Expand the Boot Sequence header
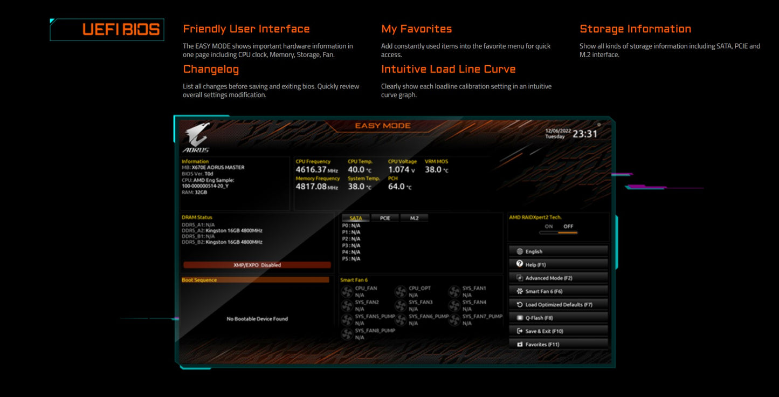This screenshot has width=779, height=397. [x=255, y=280]
